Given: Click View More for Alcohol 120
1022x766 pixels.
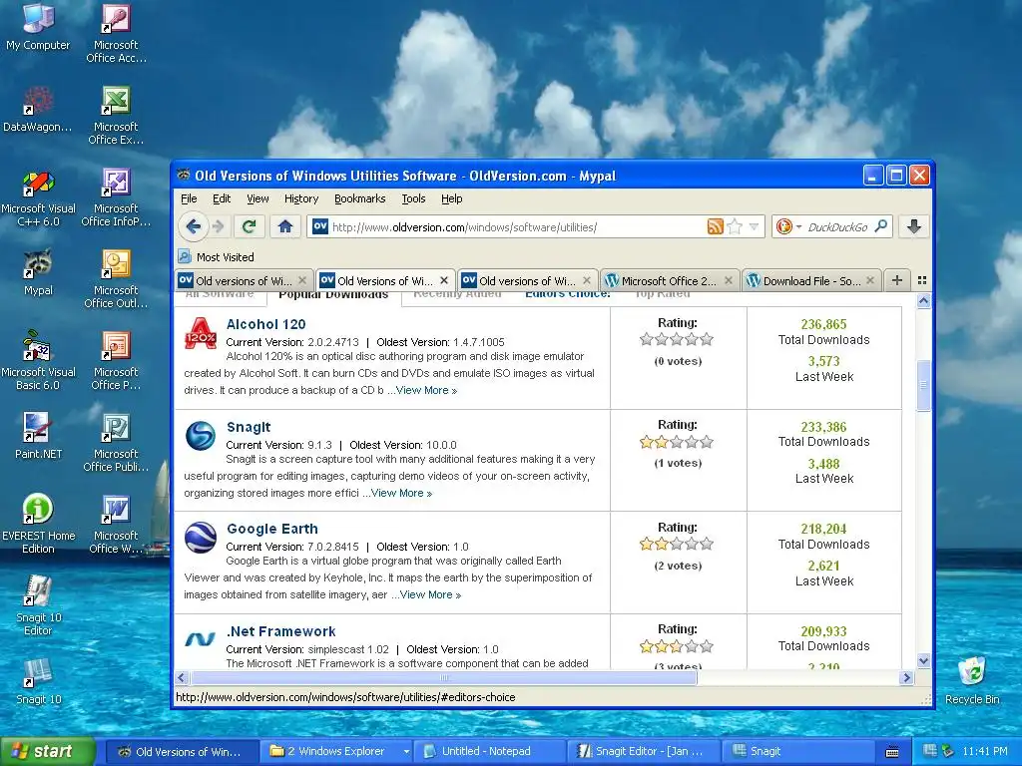Looking at the screenshot, I should (x=426, y=391).
